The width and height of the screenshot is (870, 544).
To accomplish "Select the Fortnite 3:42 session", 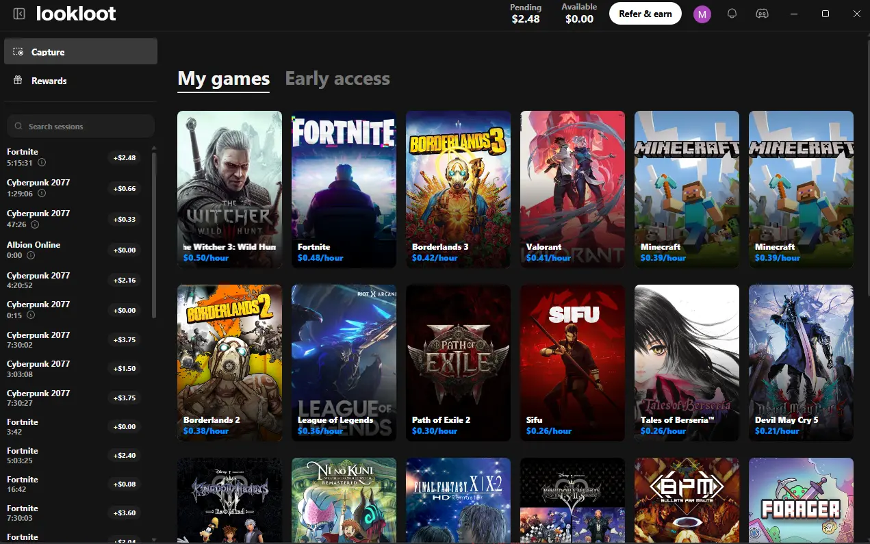I will click(x=74, y=426).
